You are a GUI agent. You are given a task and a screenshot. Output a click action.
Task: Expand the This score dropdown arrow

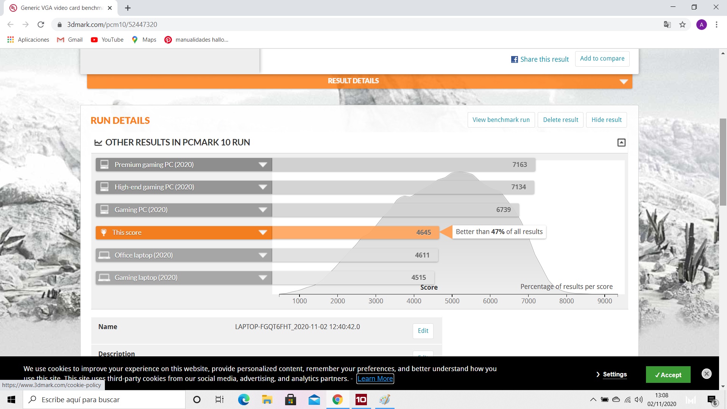pos(263,233)
